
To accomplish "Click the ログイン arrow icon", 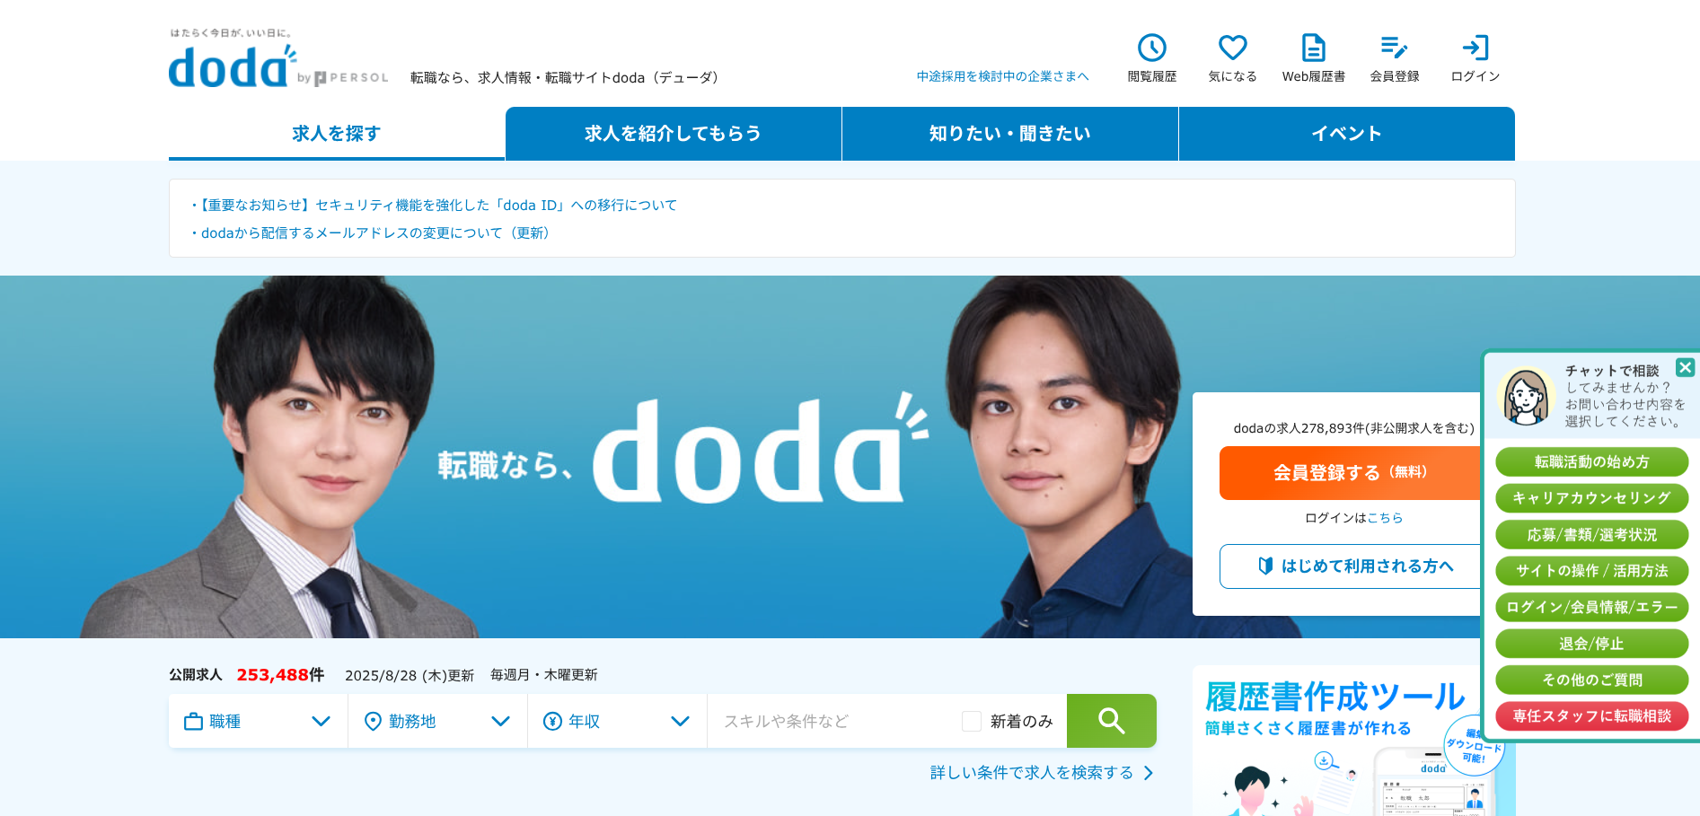I will pos(1475,48).
